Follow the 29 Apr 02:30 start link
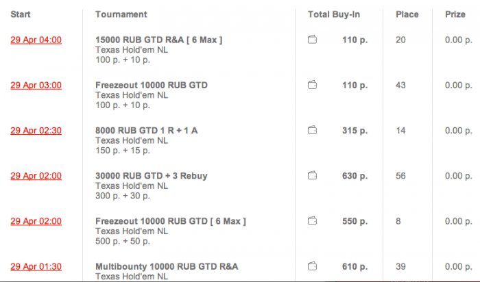Image resolution: width=480 pixels, height=282 pixels. click(x=36, y=130)
